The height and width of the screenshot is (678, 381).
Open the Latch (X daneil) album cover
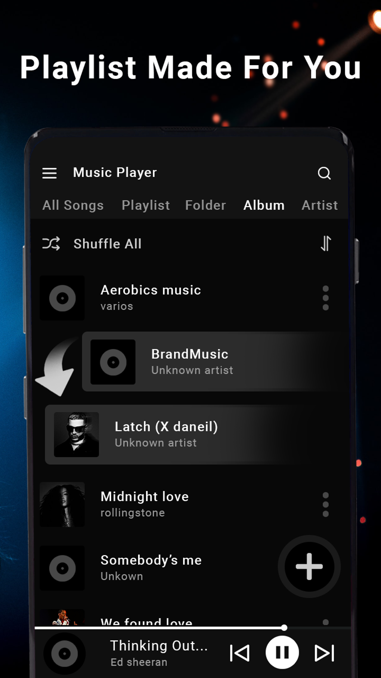click(x=77, y=435)
